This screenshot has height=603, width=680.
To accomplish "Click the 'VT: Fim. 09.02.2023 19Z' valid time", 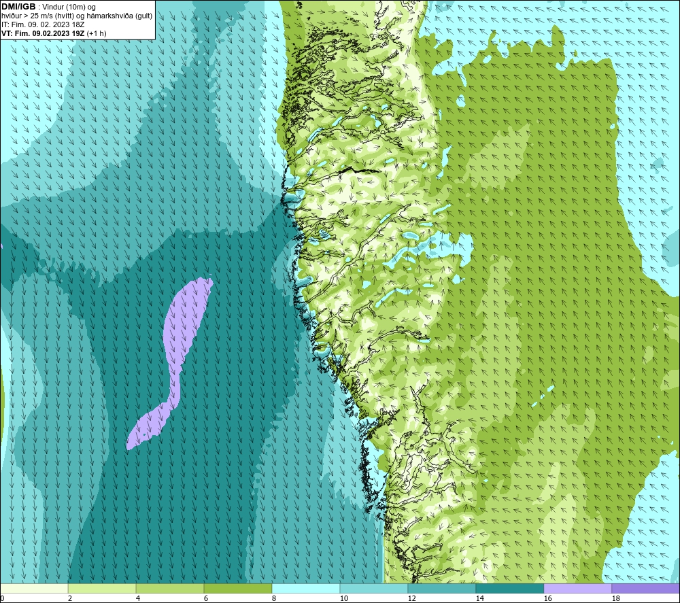I will pyautogui.click(x=43, y=33).
